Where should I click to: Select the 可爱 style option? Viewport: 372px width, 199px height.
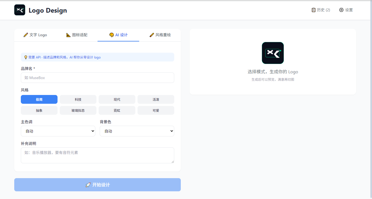156,110
